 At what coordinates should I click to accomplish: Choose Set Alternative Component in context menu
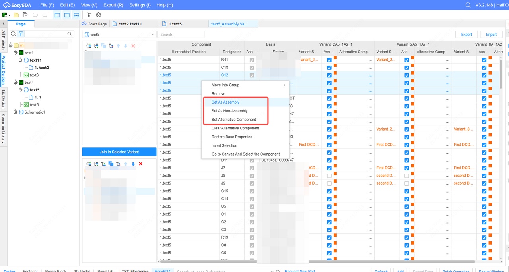tap(245, 120)
